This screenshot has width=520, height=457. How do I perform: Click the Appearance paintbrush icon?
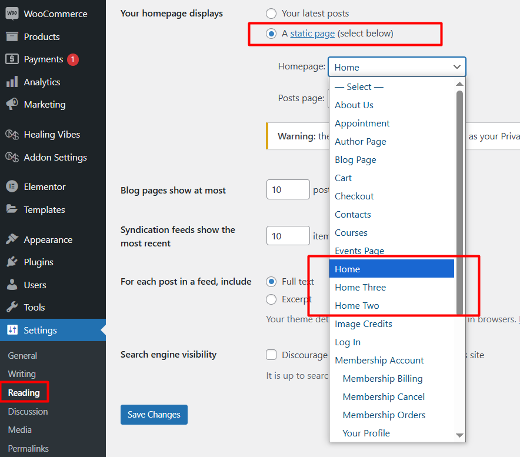coord(12,239)
